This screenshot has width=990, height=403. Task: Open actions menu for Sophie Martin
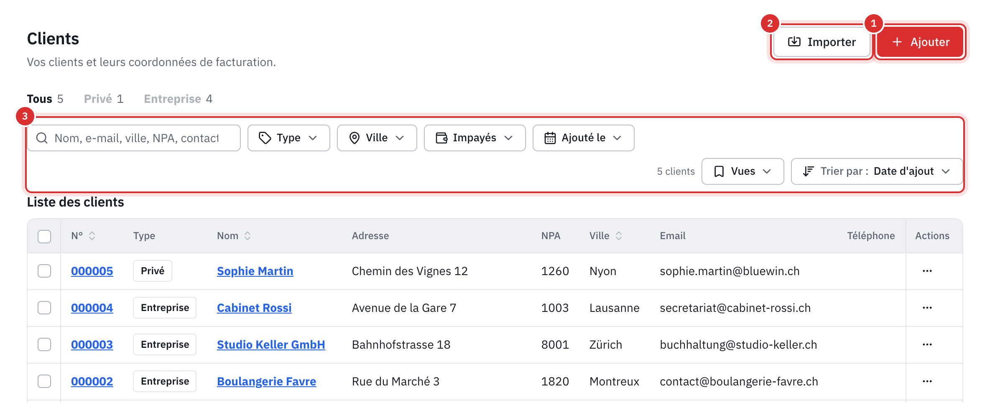tap(927, 271)
